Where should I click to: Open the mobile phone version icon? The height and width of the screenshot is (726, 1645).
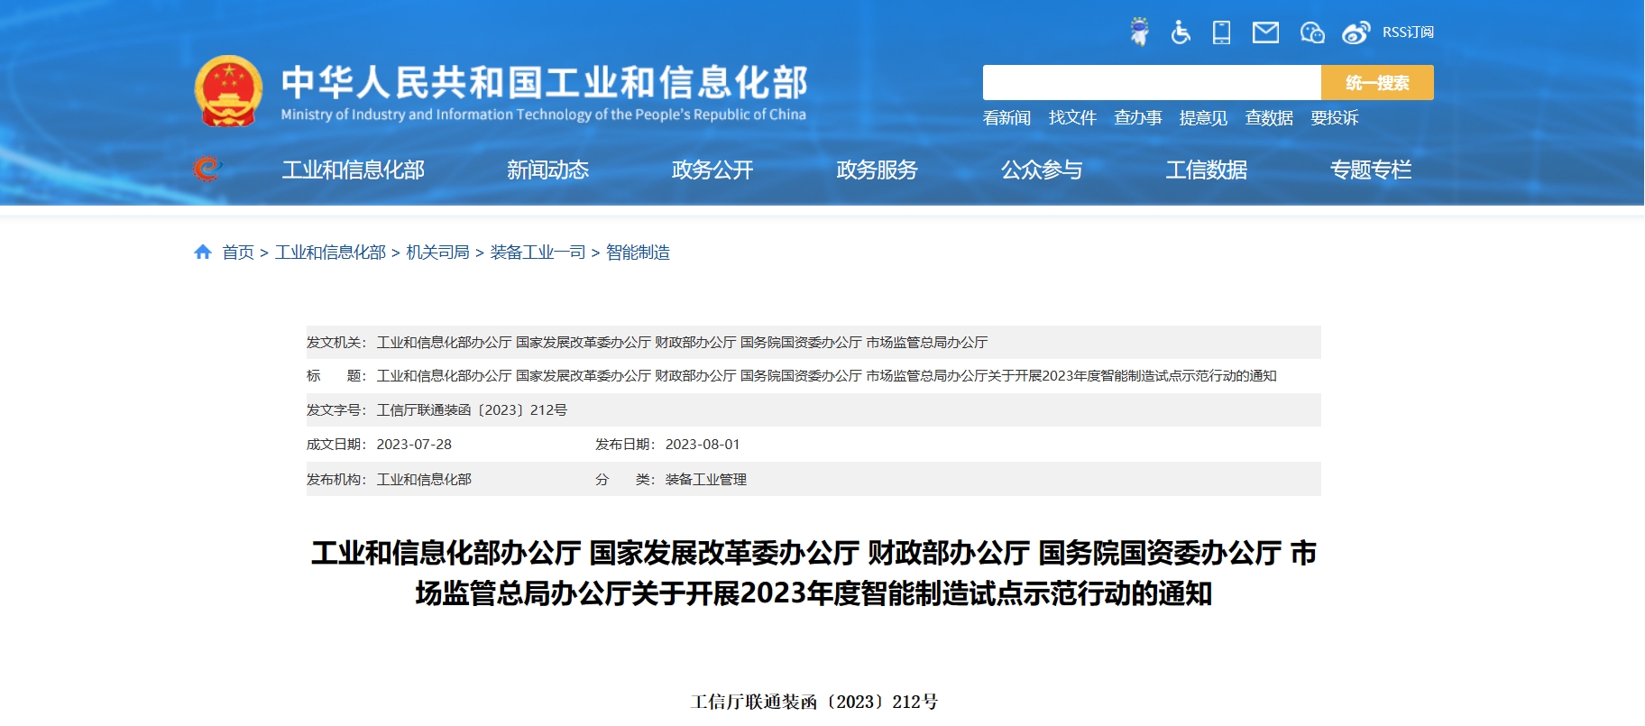coord(1221,32)
